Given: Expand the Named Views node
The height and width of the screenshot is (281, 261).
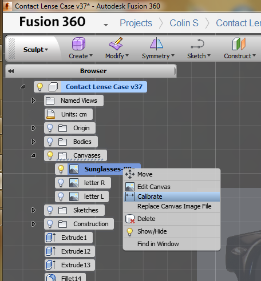Looking at the screenshot, I should click(33, 101).
